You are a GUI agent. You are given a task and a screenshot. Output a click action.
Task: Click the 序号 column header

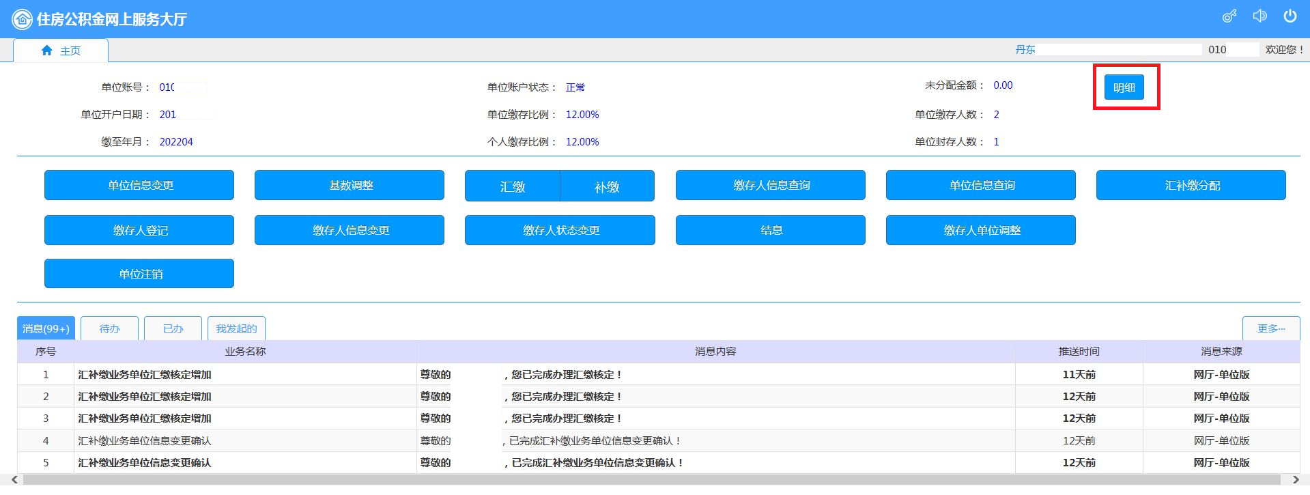coord(46,351)
